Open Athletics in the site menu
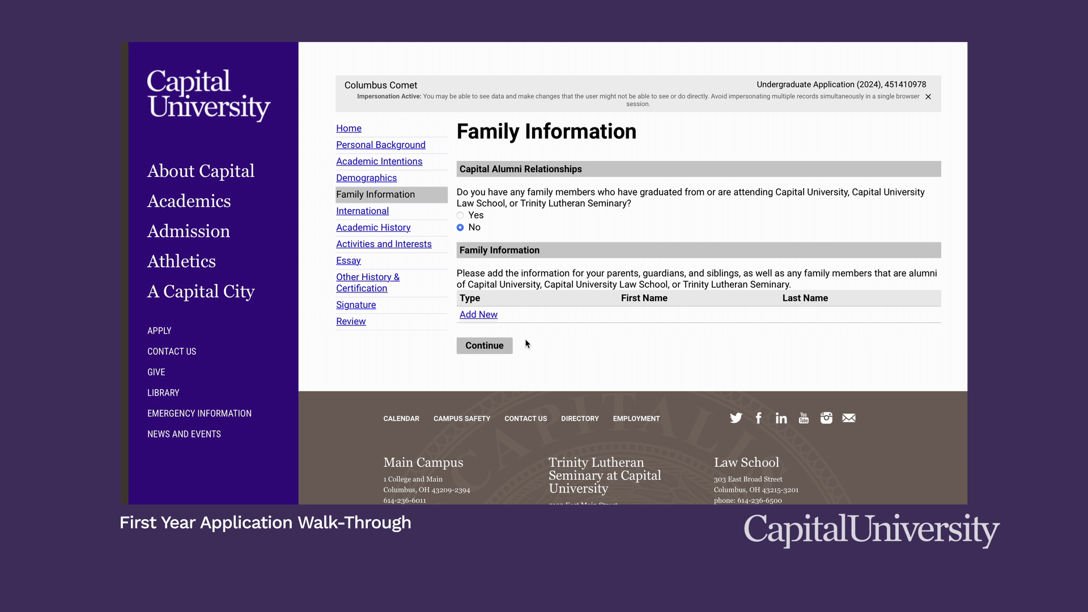1088x612 pixels. pos(181,261)
